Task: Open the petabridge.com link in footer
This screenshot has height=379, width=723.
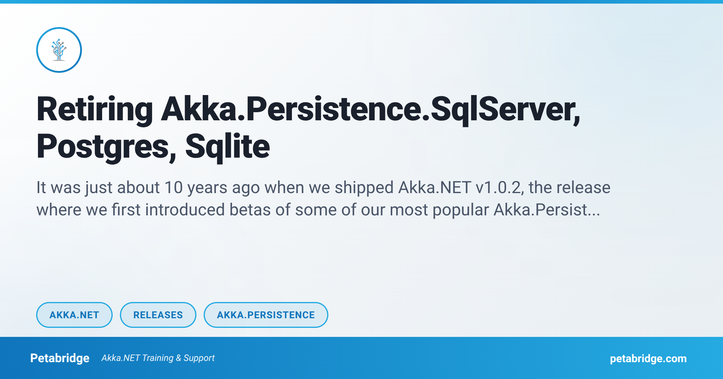Action: pos(648,358)
